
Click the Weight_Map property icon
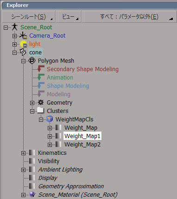(x=58, y=127)
